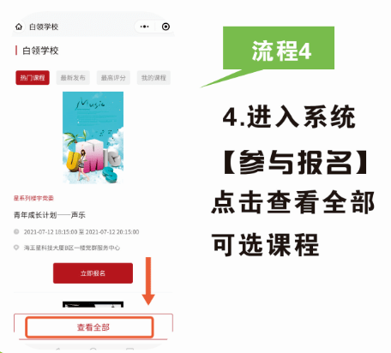Click the green 流程4 callout label
Image resolution: width=391 pixels, height=353 pixels.
click(x=279, y=48)
